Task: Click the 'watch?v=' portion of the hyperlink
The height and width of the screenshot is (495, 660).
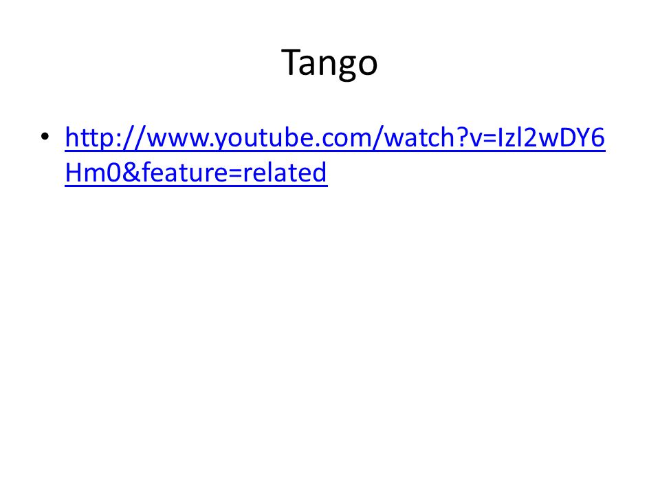Action: point(440,137)
